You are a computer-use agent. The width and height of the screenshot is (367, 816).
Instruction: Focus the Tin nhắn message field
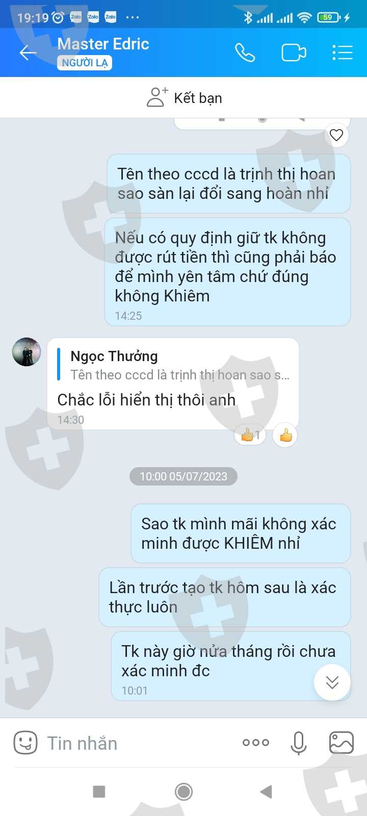coord(138,743)
